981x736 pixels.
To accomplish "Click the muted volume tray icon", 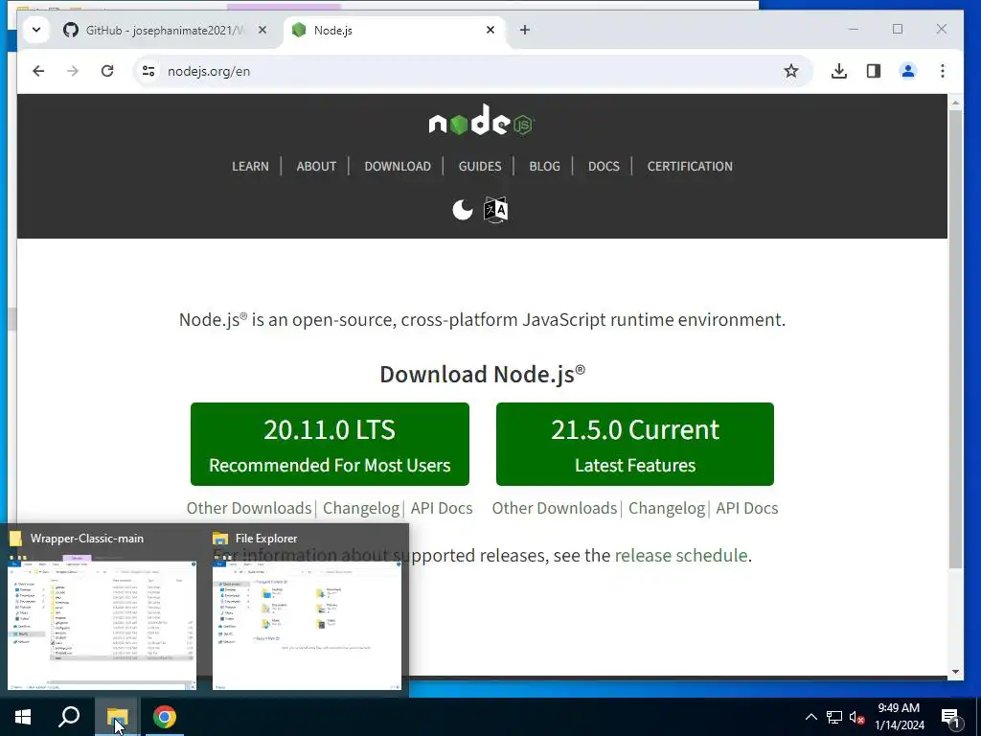I will tap(856, 717).
